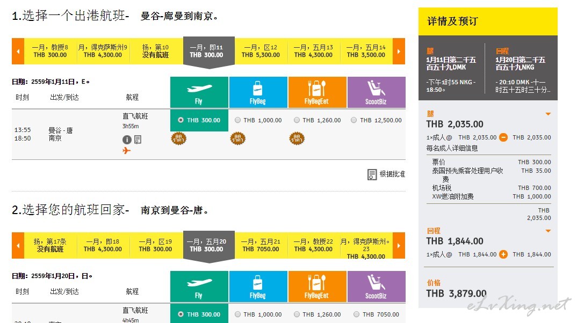Click the 票价 fare line
The width and height of the screenshot is (577, 323).
click(491, 162)
